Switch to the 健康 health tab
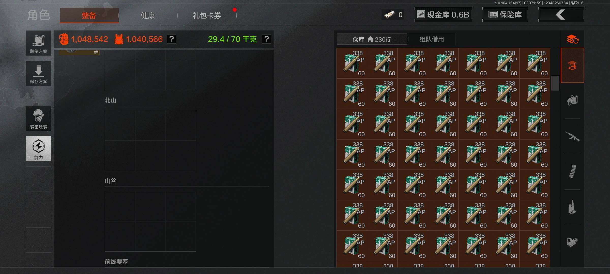Image resolution: width=610 pixels, height=274 pixels. tap(148, 15)
